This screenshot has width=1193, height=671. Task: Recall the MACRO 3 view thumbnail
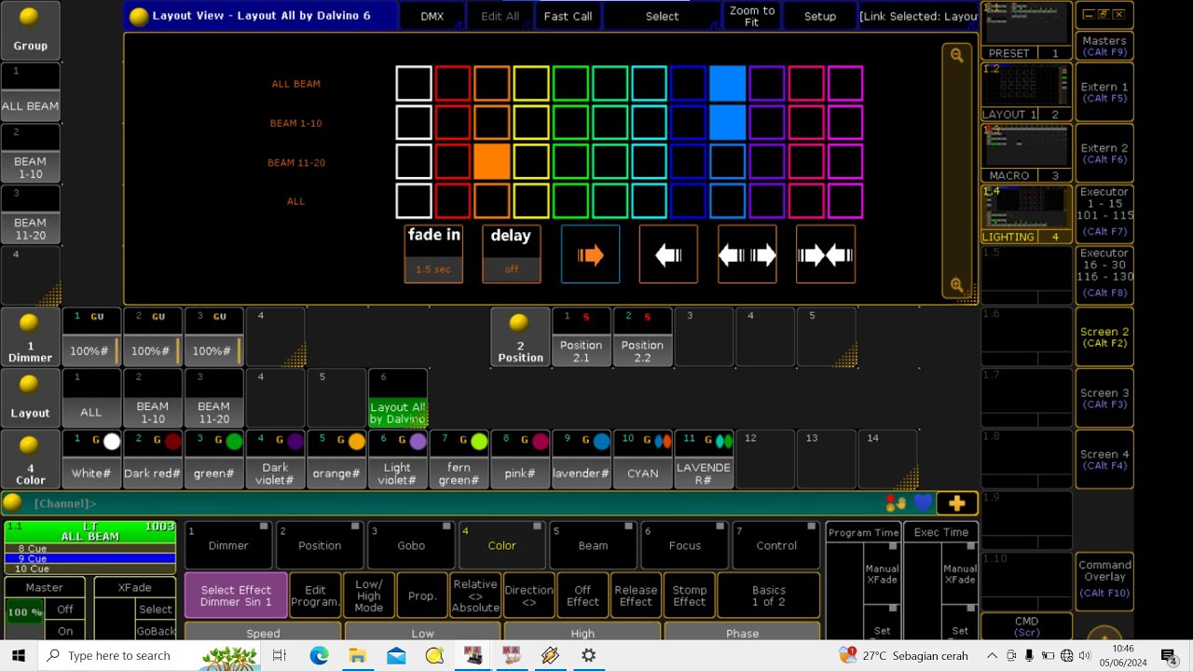click(x=1027, y=153)
